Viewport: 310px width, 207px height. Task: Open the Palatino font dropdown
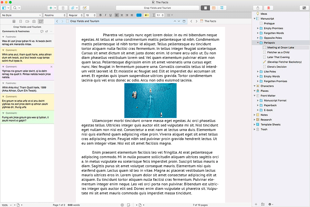(55, 15)
